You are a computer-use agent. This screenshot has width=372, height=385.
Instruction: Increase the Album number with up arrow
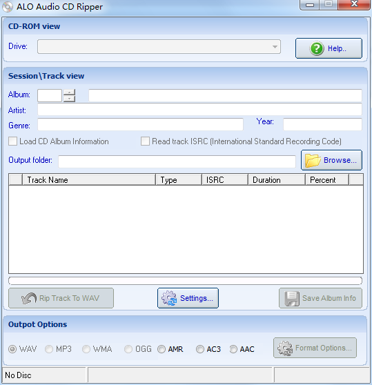69,92
